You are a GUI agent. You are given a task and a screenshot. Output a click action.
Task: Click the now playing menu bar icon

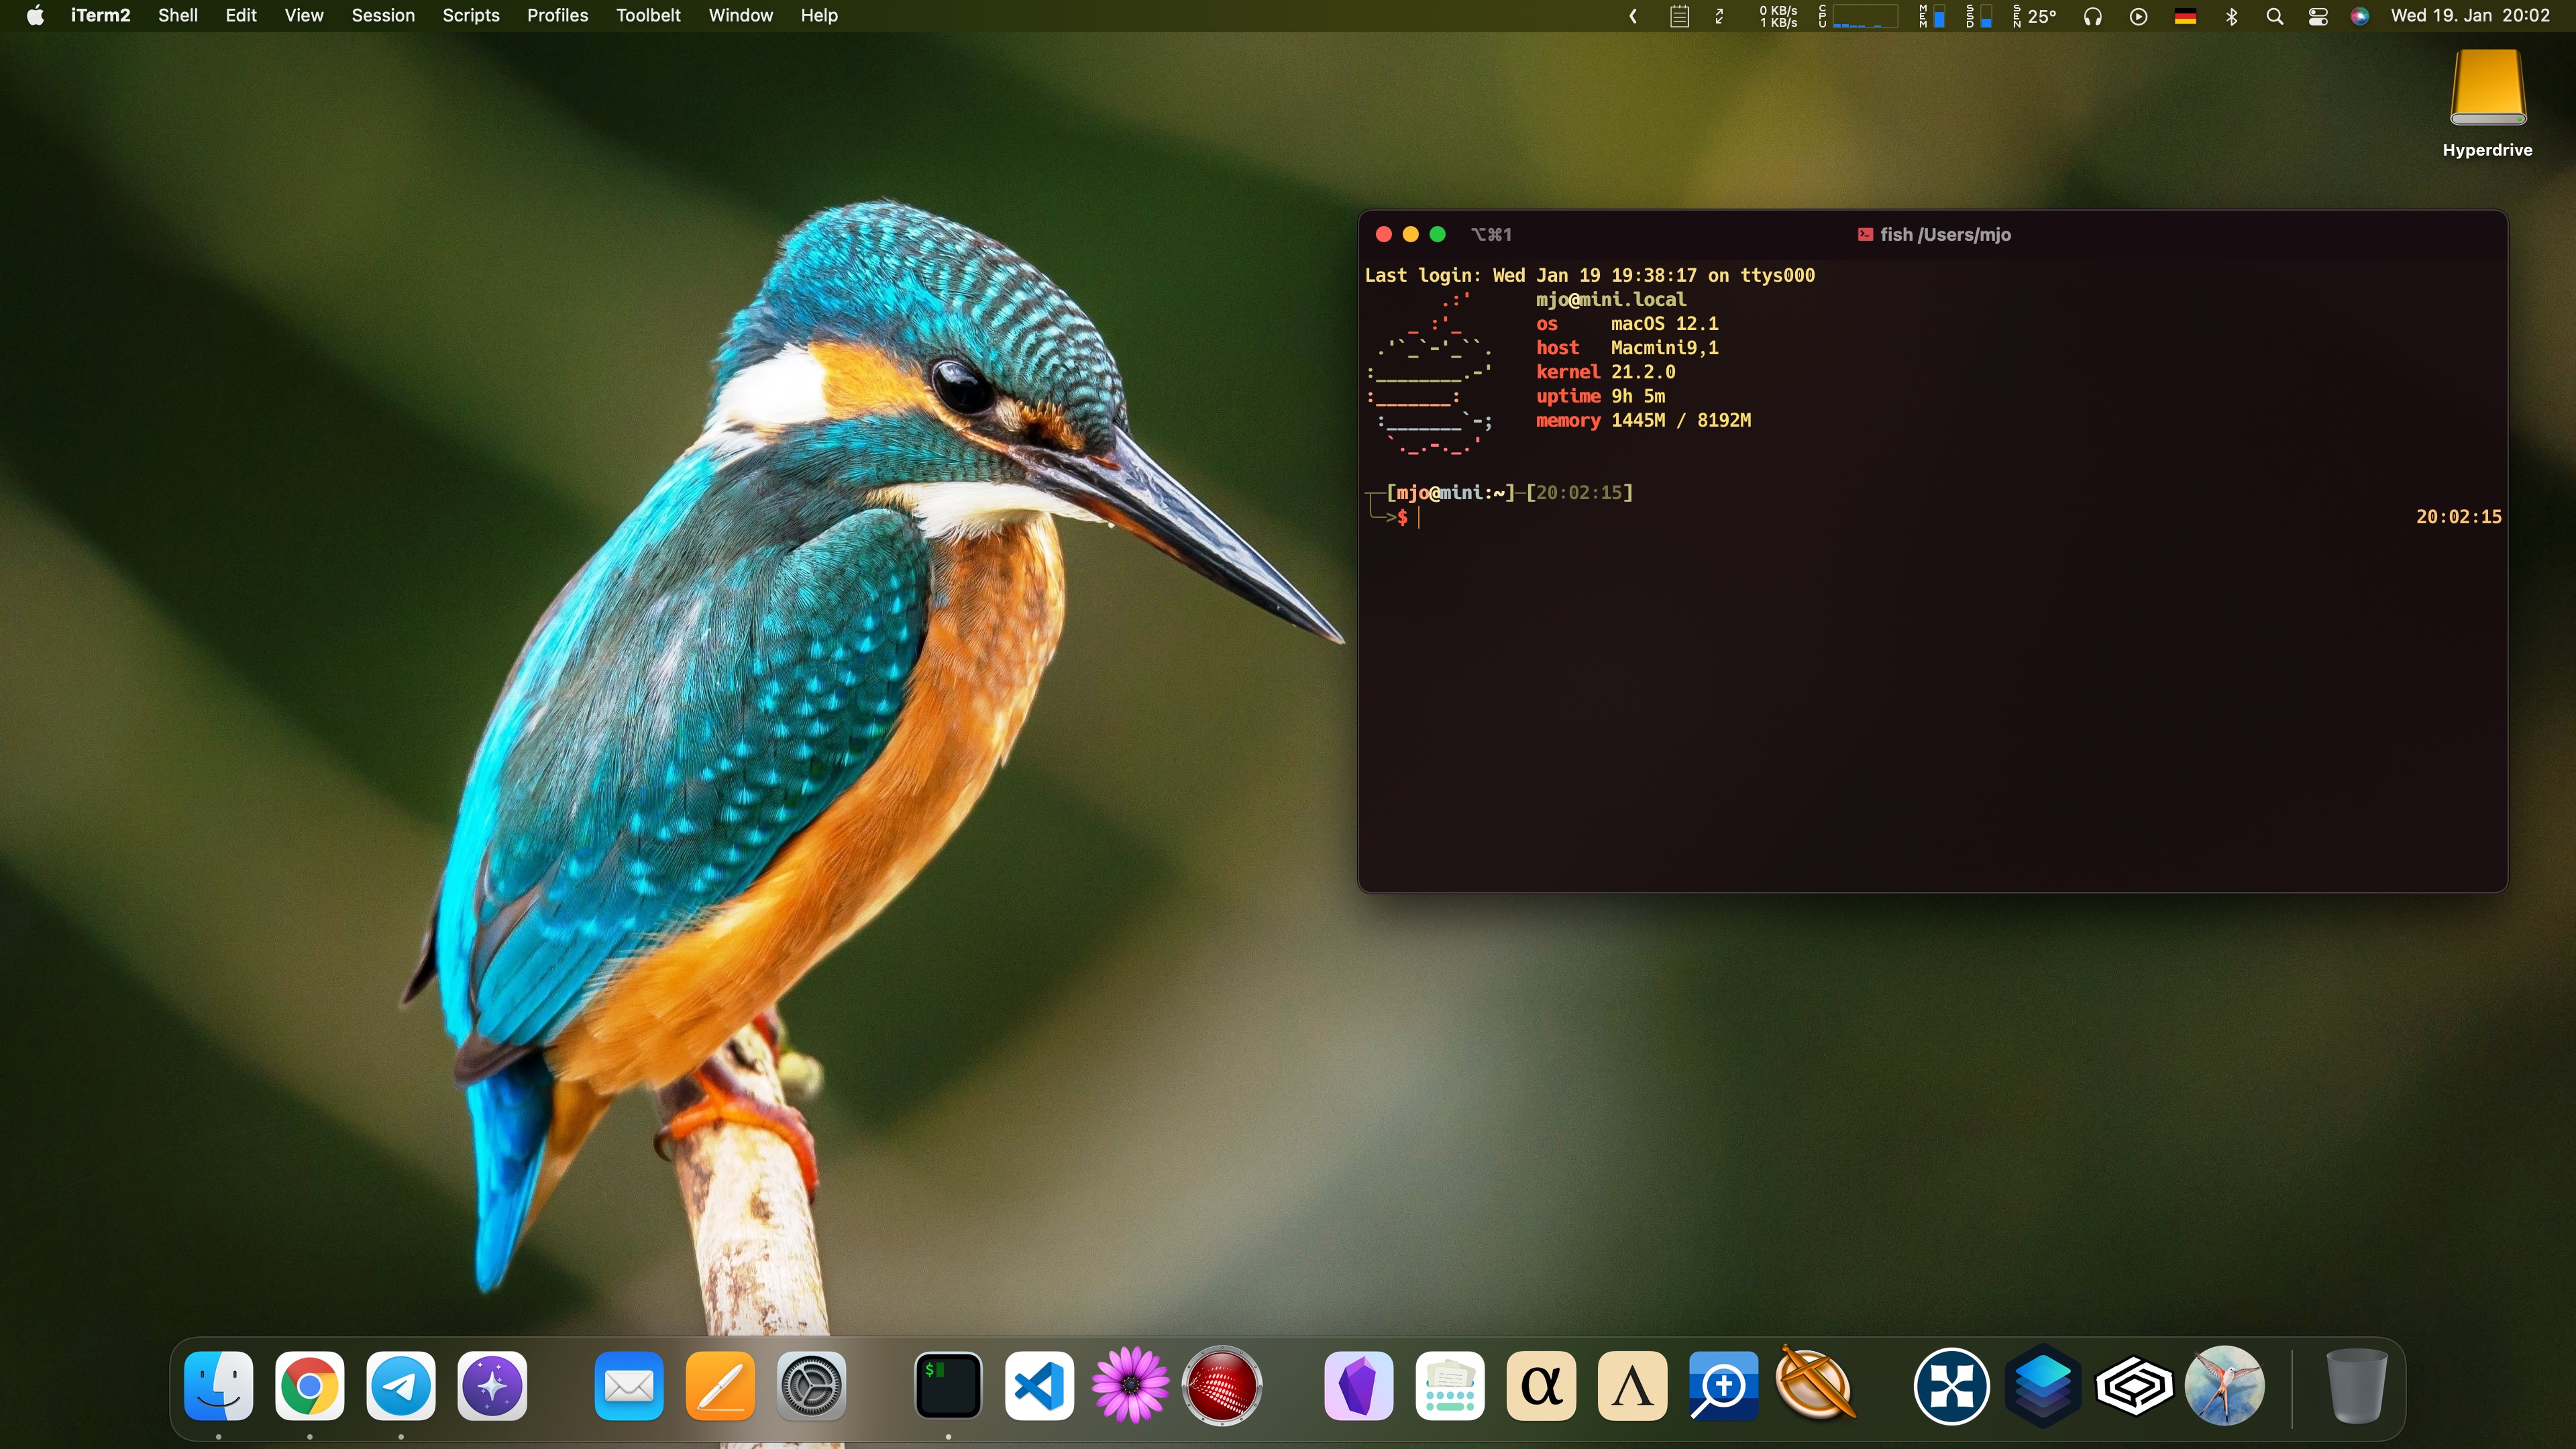2138,16
